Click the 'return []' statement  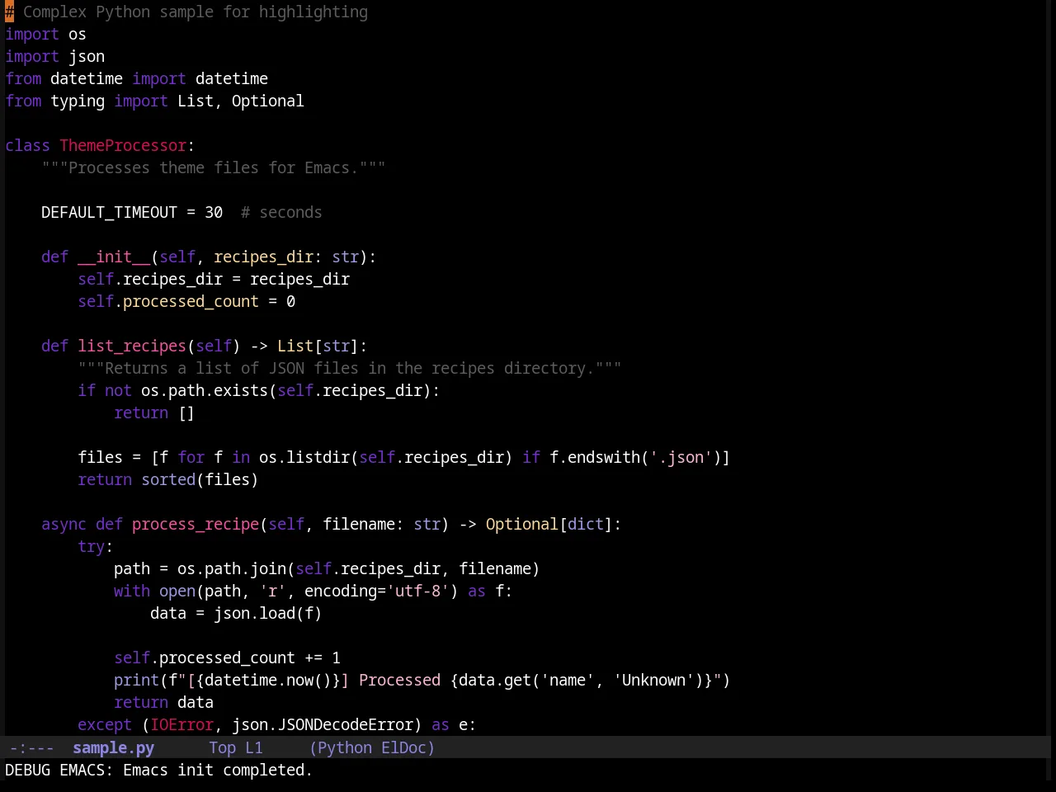tap(154, 412)
